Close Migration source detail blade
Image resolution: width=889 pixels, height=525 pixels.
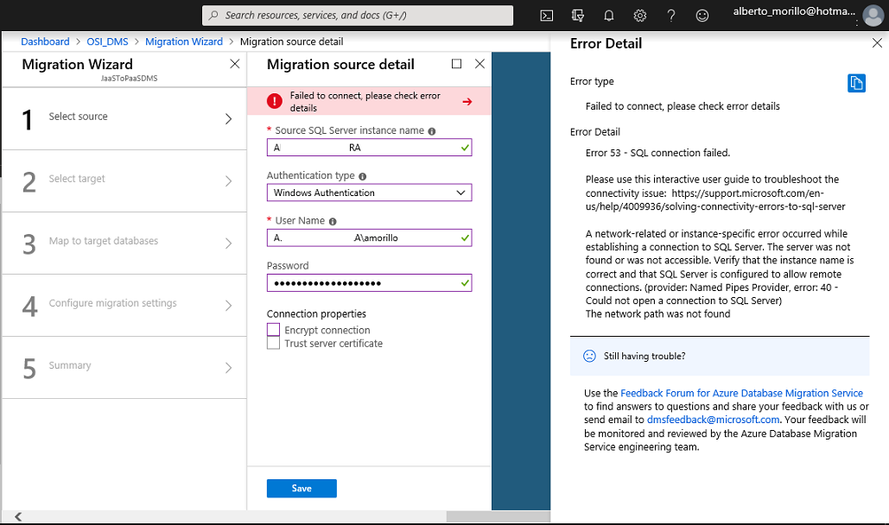(x=479, y=64)
